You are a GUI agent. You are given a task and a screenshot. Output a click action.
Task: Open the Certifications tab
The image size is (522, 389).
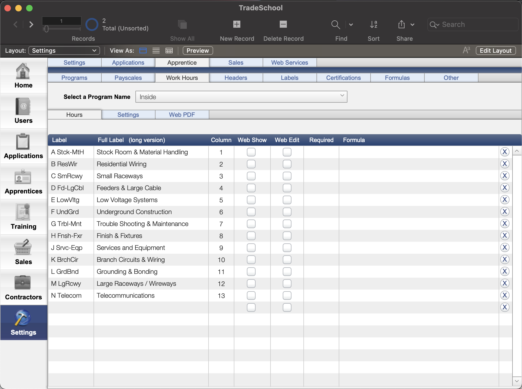coord(343,78)
